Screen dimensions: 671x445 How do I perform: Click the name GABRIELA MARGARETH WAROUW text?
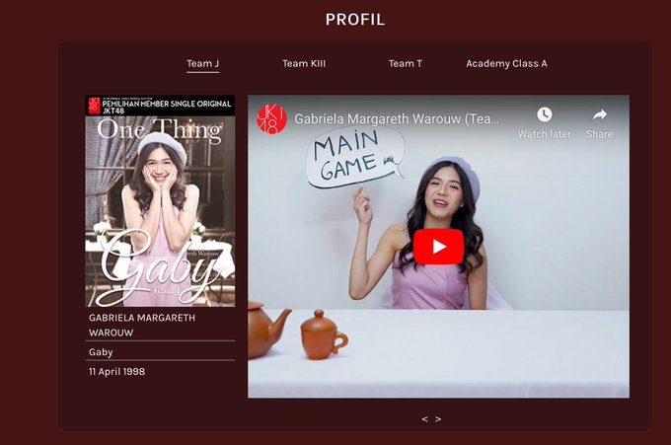point(142,326)
